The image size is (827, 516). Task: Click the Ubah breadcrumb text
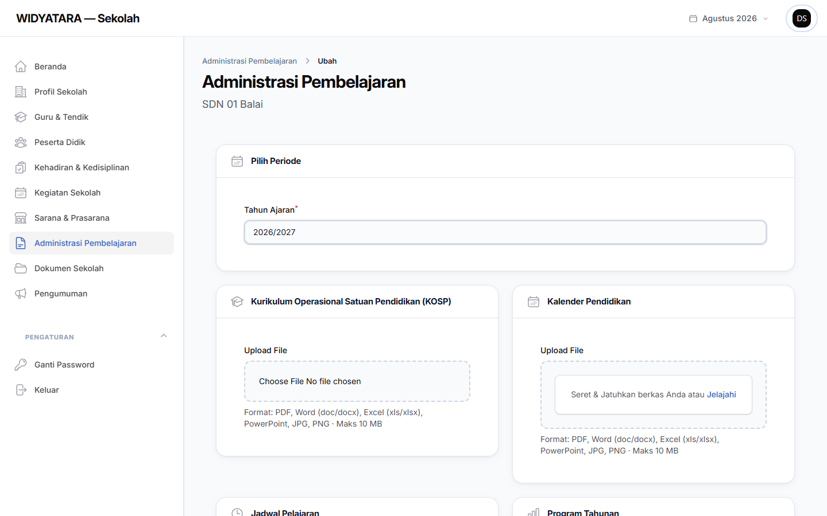(327, 61)
